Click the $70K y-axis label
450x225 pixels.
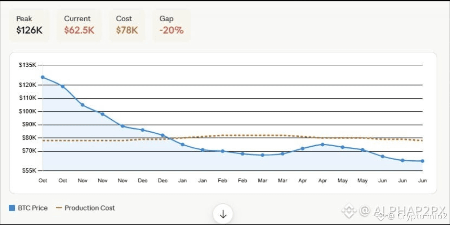click(x=29, y=151)
